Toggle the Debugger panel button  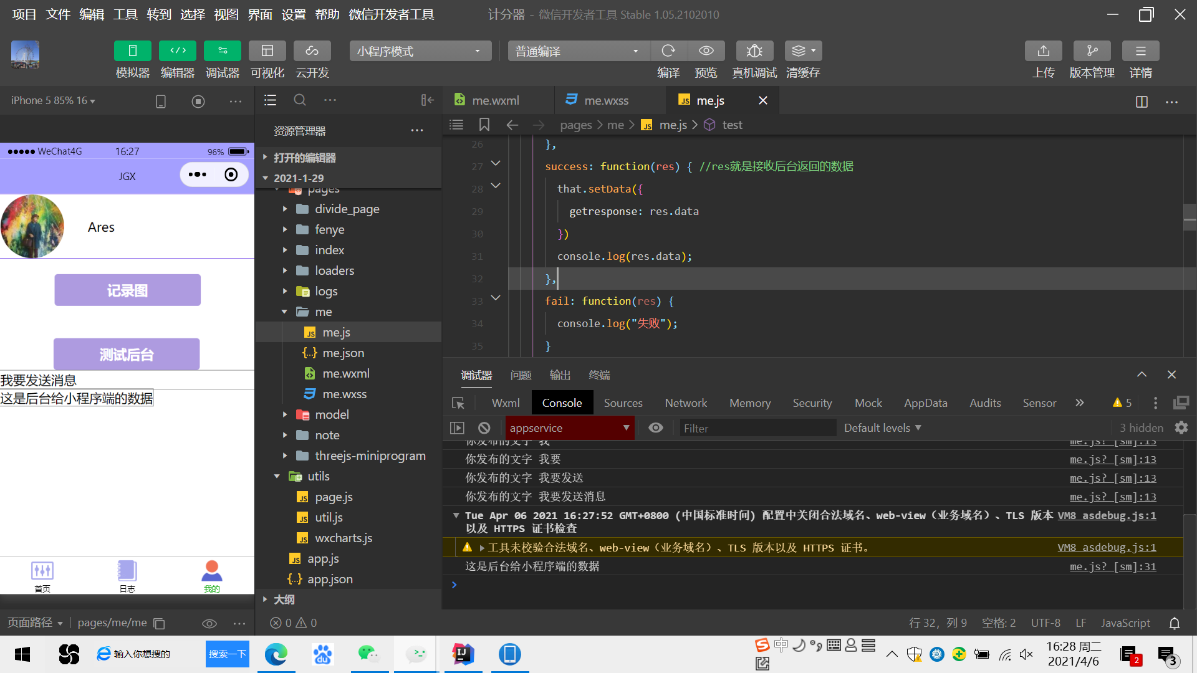click(222, 50)
